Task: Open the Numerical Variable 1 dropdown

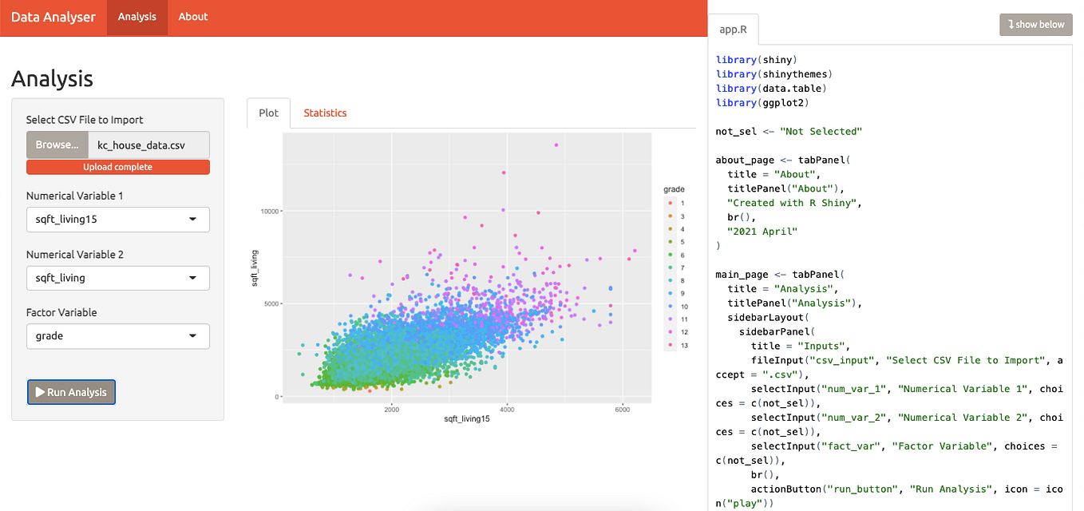Action: (x=117, y=219)
